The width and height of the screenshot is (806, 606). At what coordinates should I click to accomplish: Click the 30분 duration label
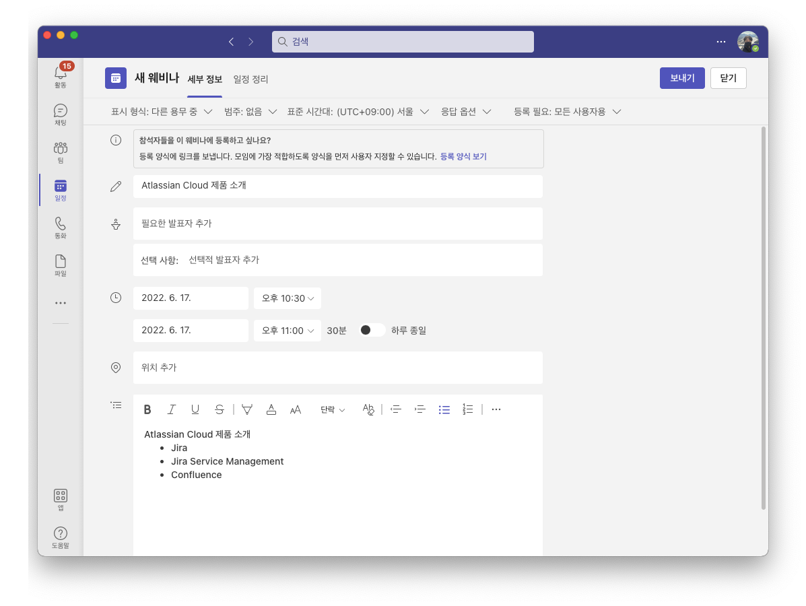click(x=337, y=331)
